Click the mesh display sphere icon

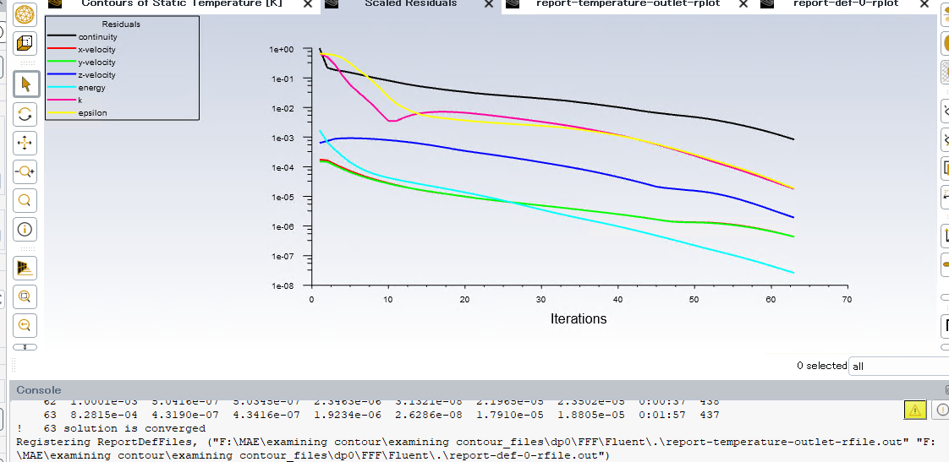click(25, 14)
